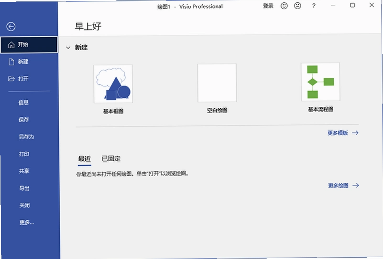383x259 pixels.
Task: Go to 信息 in the sidebar
Action: point(24,103)
